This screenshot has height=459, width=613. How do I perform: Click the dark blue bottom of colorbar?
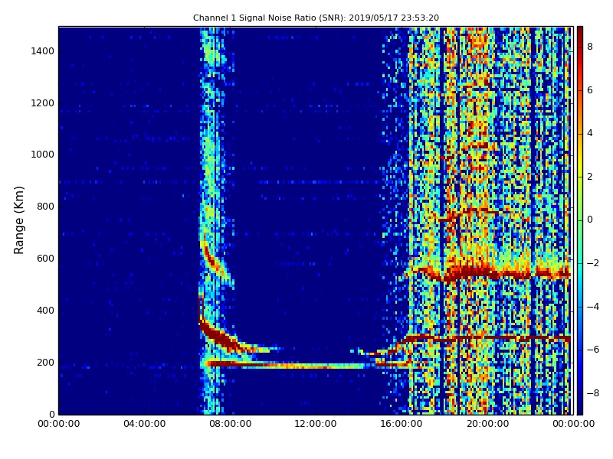point(580,406)
